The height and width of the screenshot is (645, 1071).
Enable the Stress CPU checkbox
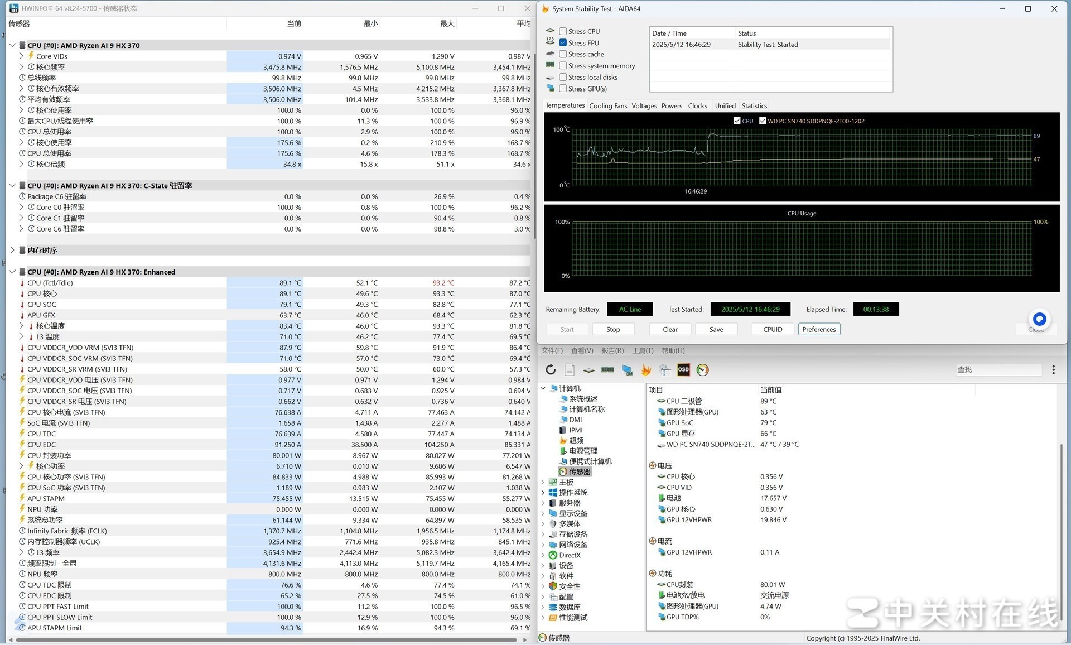(x=563, y=31)
